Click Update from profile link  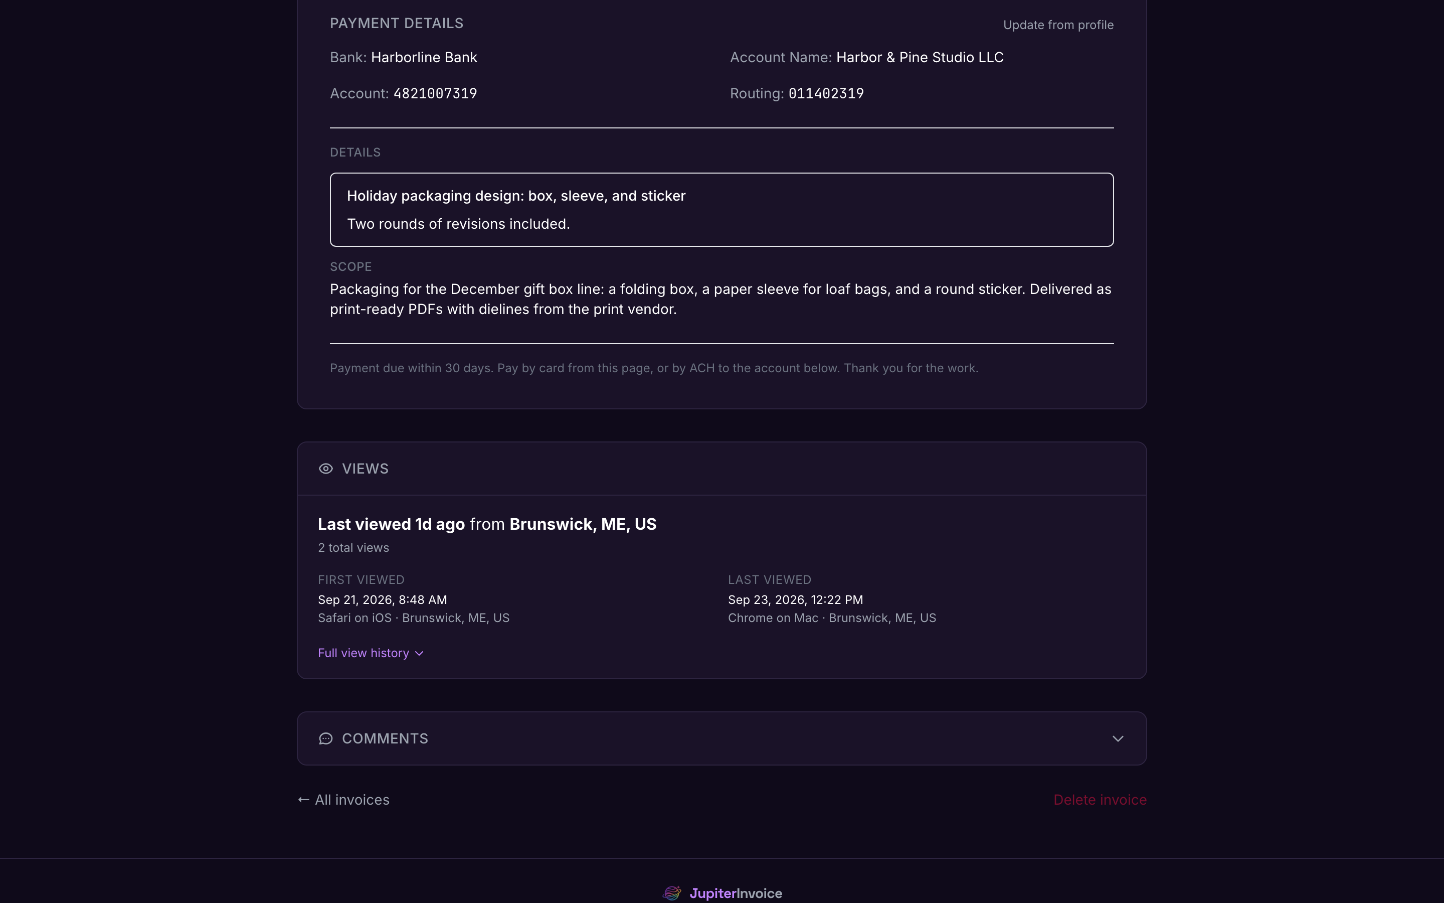[1058, 25]
